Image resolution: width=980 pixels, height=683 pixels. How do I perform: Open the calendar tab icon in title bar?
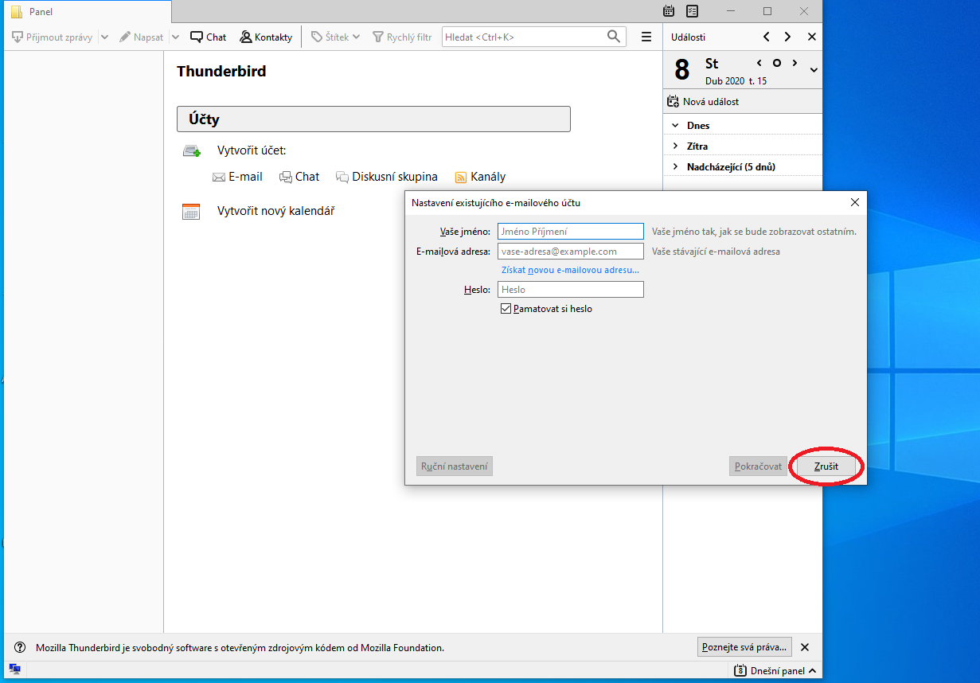point(669,11)
